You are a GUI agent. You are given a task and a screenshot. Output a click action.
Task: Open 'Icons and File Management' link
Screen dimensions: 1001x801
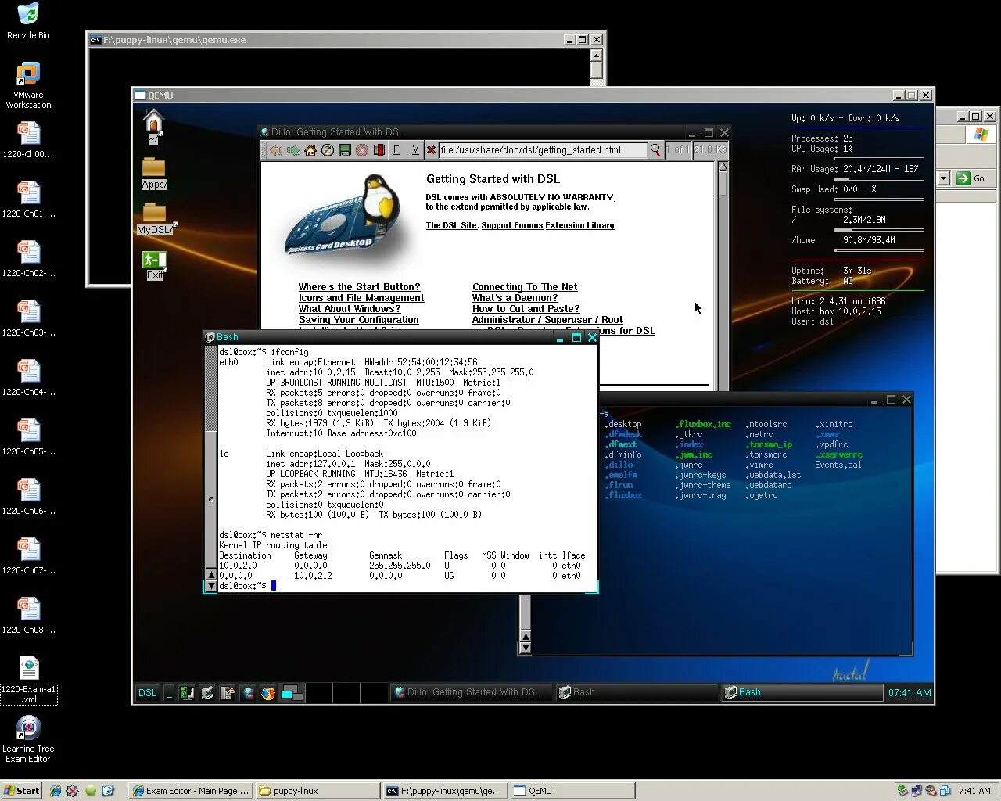(361, 298)
